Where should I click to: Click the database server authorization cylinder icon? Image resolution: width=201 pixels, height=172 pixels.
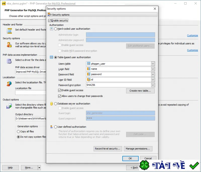tap(52, 104)
